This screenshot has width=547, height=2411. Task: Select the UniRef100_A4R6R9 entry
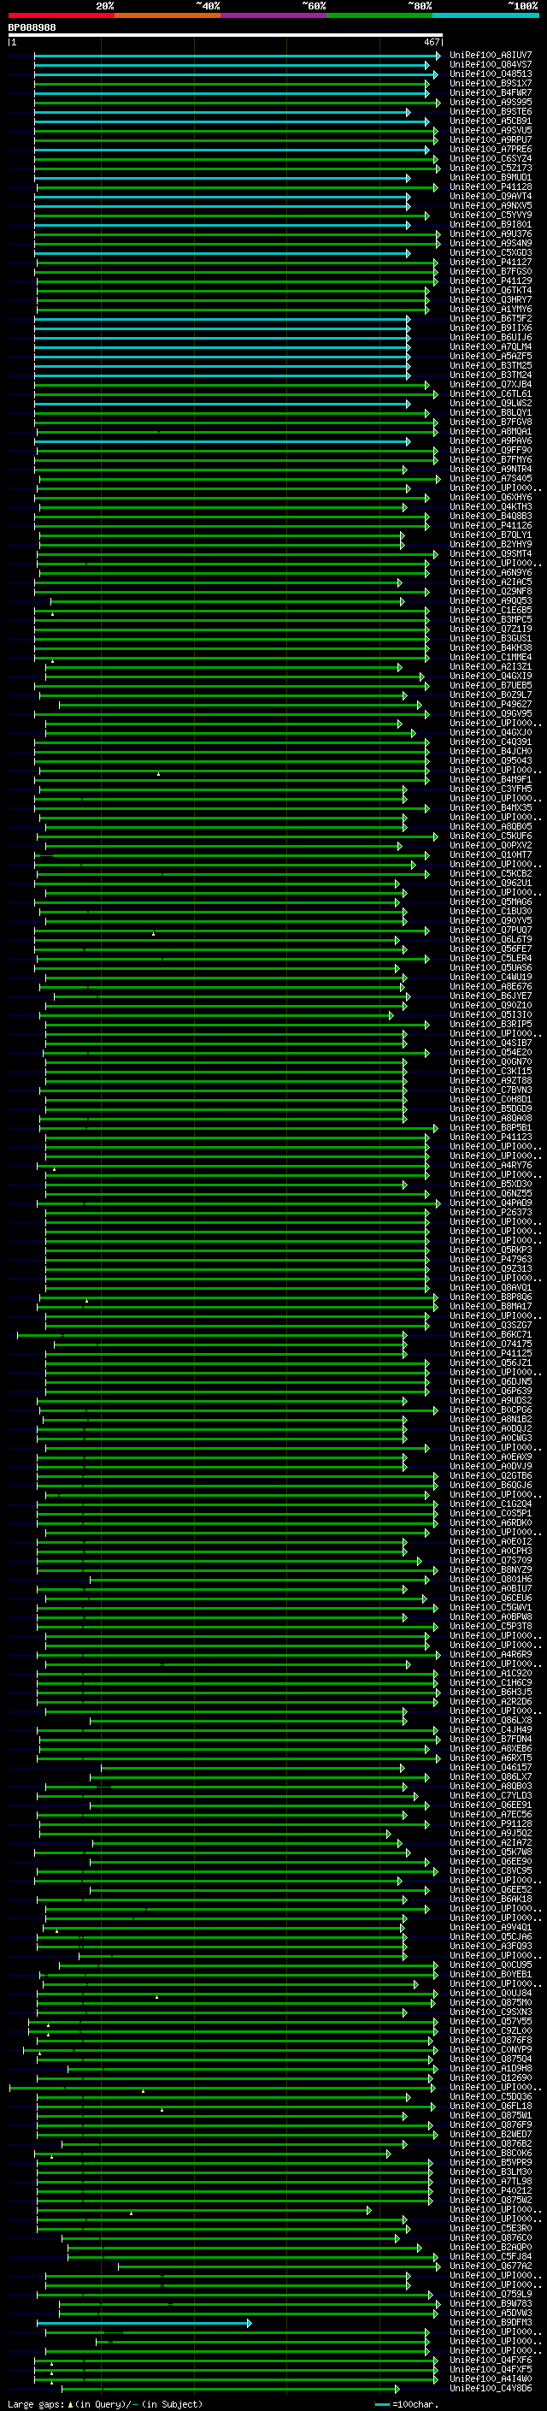coord(491,1654)
